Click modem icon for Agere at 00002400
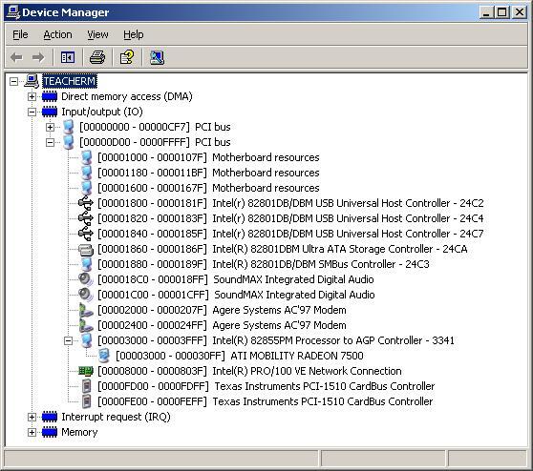This screenshot has height=471, width=533. click(86, 325)
